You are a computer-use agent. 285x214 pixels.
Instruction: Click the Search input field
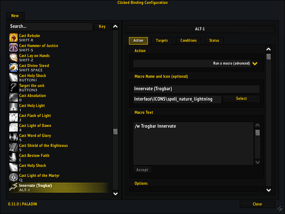click(51, 26)
